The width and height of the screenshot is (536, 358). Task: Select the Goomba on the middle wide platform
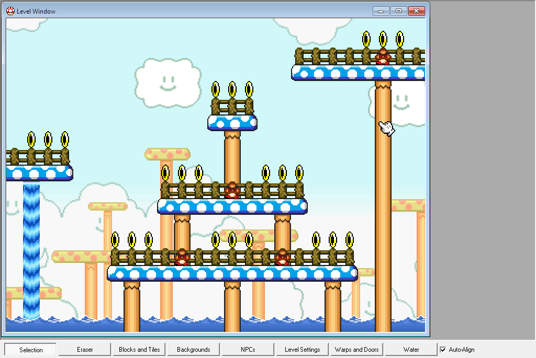coord(232,190)
